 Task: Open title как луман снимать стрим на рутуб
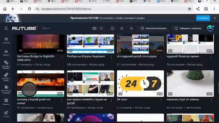click(x=87, y=101)
